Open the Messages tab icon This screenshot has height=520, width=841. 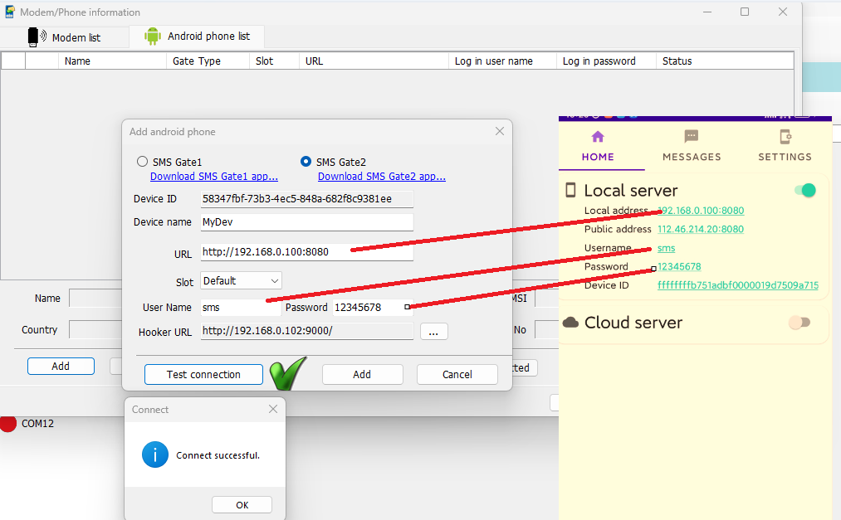point(691,138)
